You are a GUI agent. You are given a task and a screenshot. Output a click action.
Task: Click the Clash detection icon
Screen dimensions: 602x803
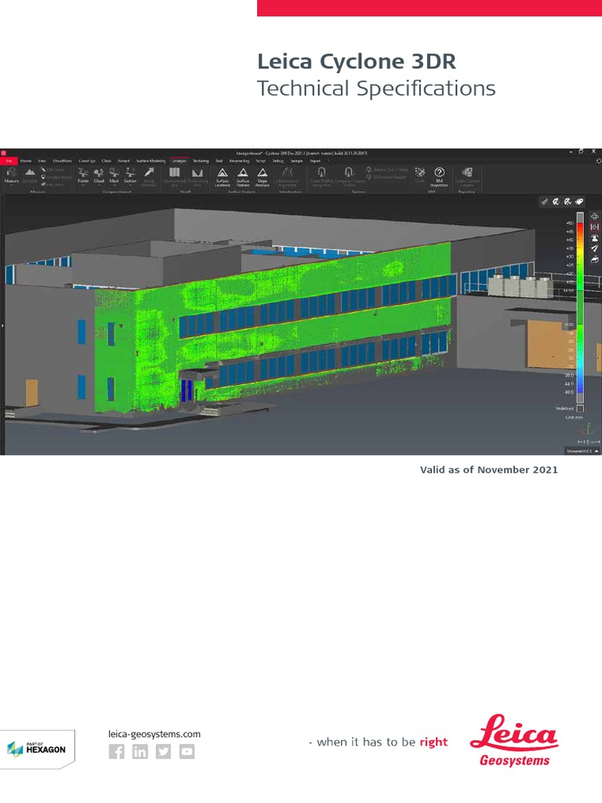[419, 173]
